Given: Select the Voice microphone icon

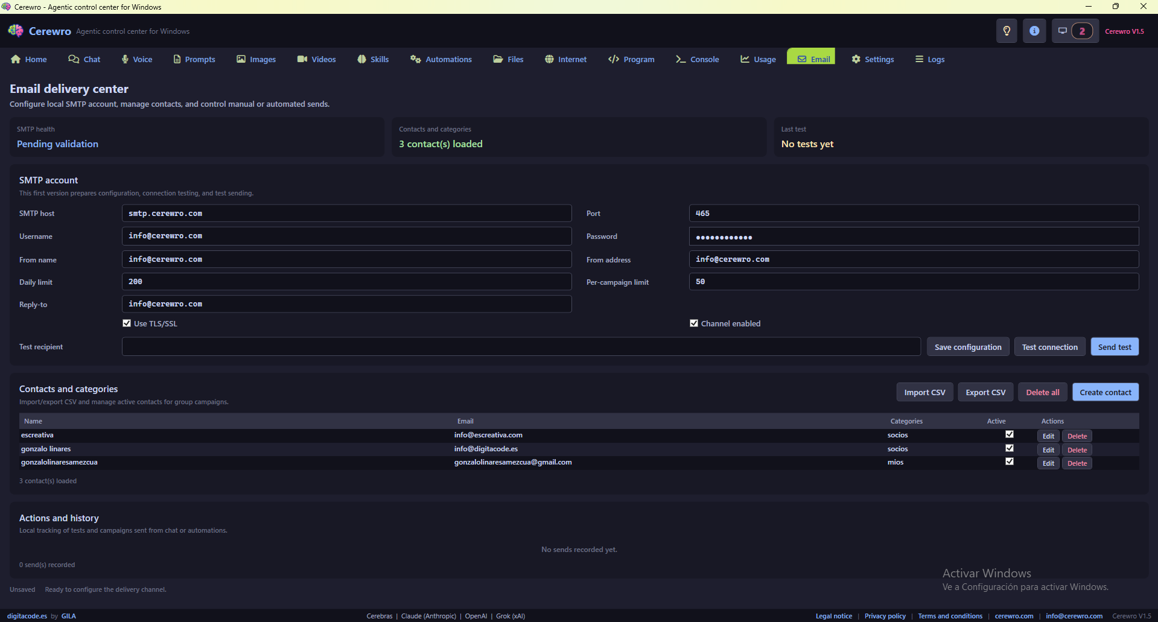Looking at the screenshot, I should (124, 59).
